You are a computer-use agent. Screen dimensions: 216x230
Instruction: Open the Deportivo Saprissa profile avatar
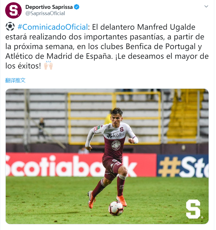click(13, 10)
